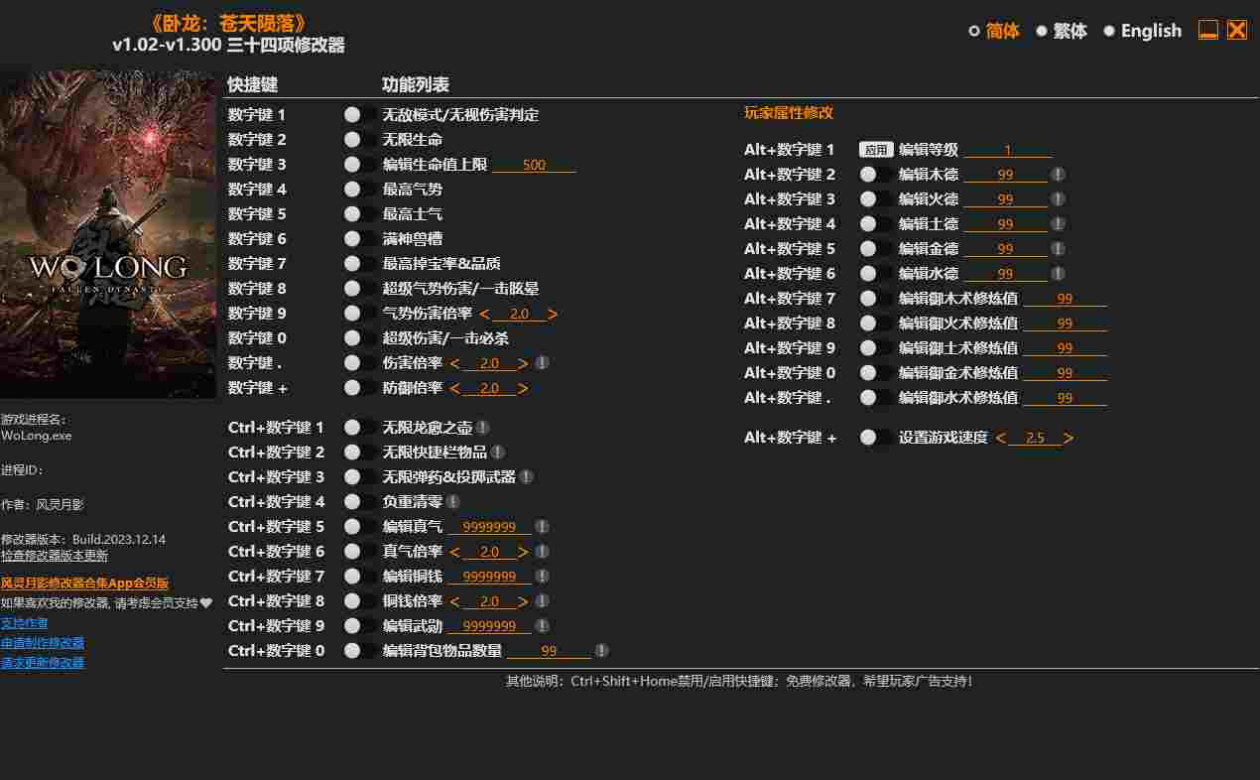1260x780 pixels.
Task: Open 风灵月影修改器合集App会员版 link
Action: pyautogui.click(x=84, y=584)
